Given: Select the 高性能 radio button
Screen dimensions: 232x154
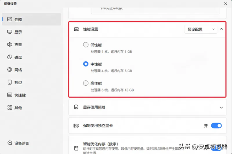Looking at the screenshot, I should pos(86,83).
